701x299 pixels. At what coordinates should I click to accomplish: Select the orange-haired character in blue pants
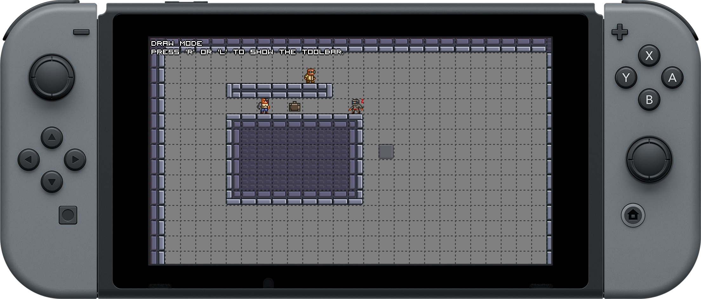(x=264, y=106)
